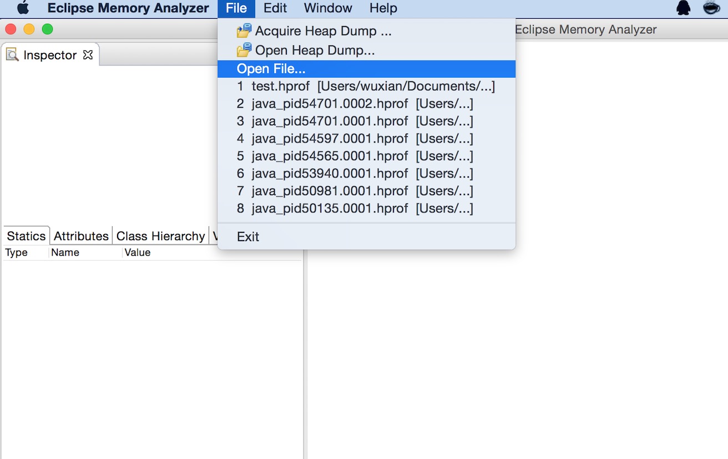Click the Value column header

point(211,252)
